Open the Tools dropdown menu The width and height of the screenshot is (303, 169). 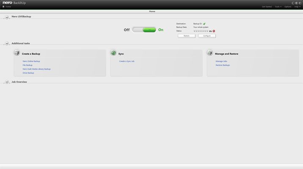pos(278,7)
